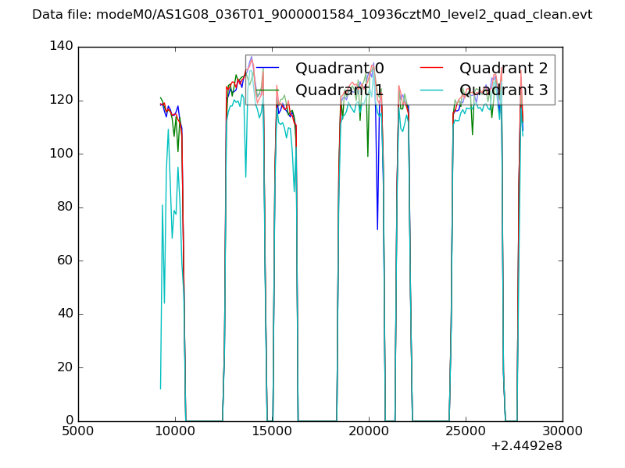The width and height of the screenshot is (625, 468).
Task: Click the 30000 tick label on x-axis
Action: click(x=562, y=431)
